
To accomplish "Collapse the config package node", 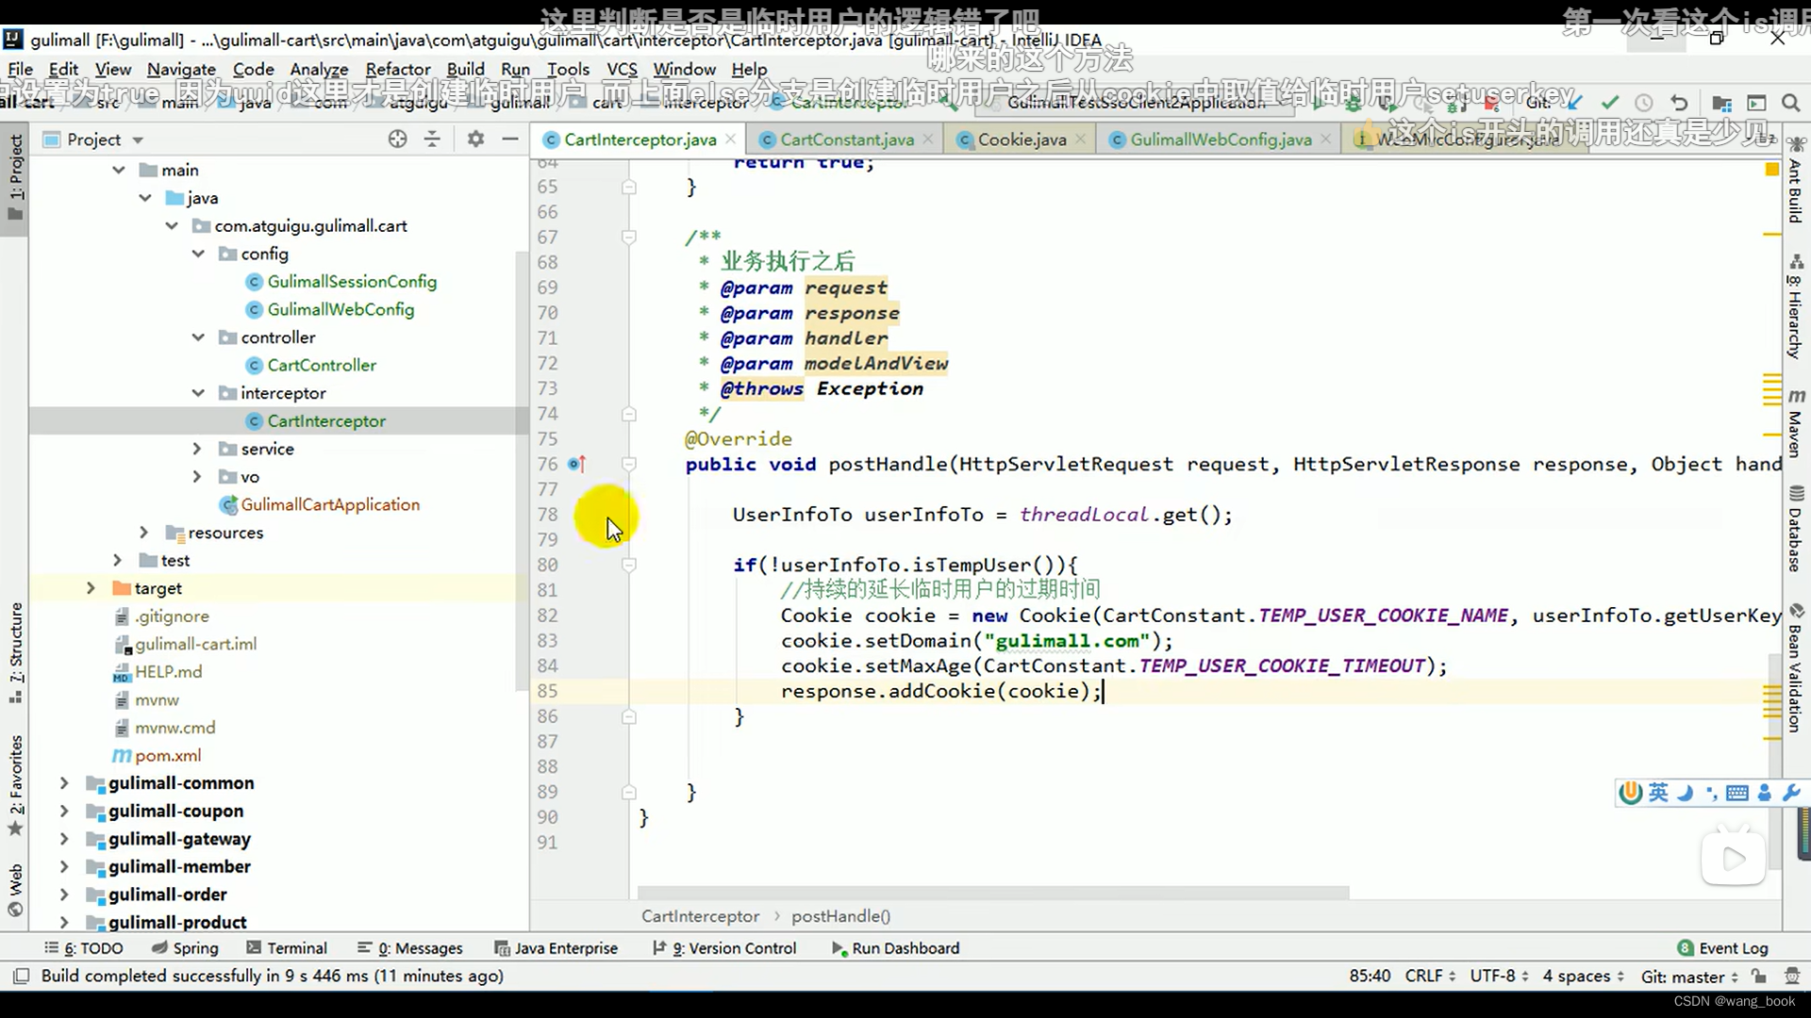I will [x=198, y=254].
